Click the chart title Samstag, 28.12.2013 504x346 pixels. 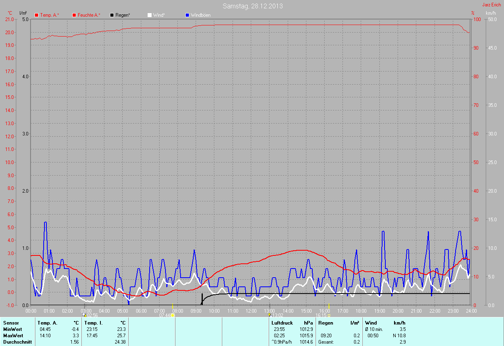(x=253, y=6)
